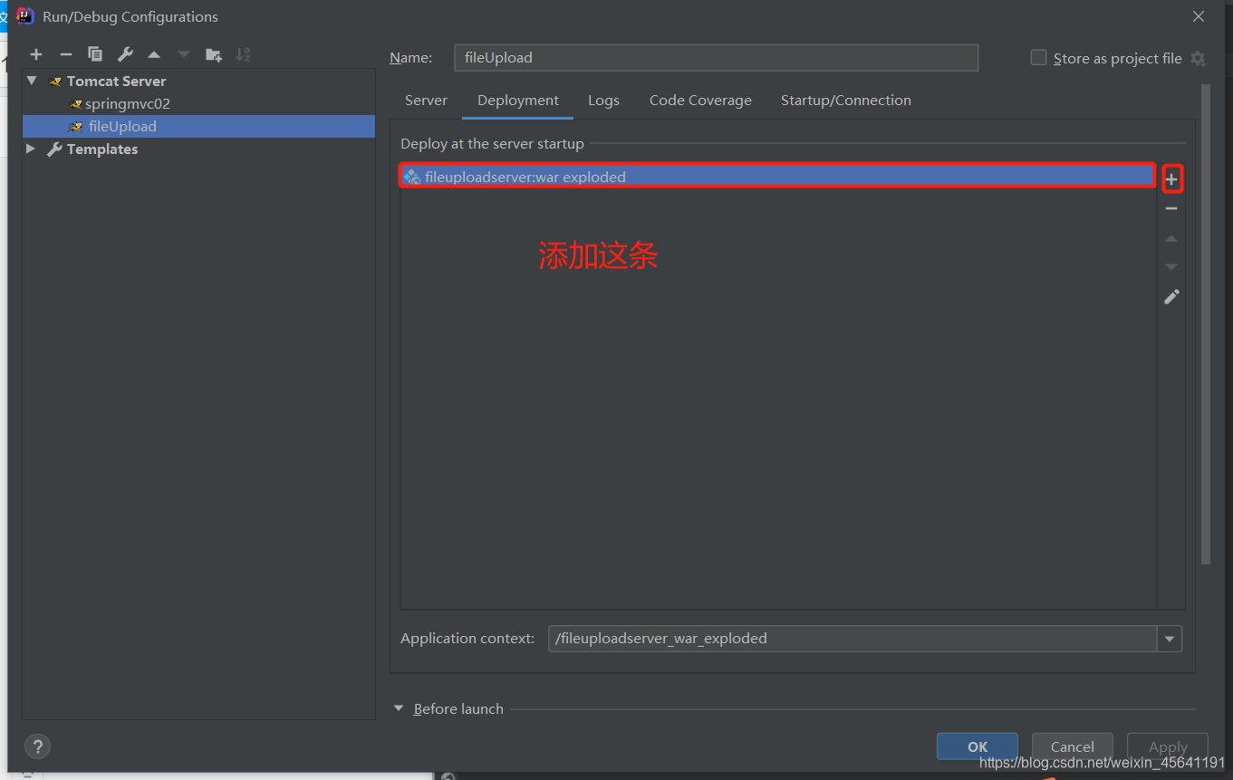
Task: Edit the artifact with the pencil icon
Action: pyautogui.click(x=1171, y=296)
